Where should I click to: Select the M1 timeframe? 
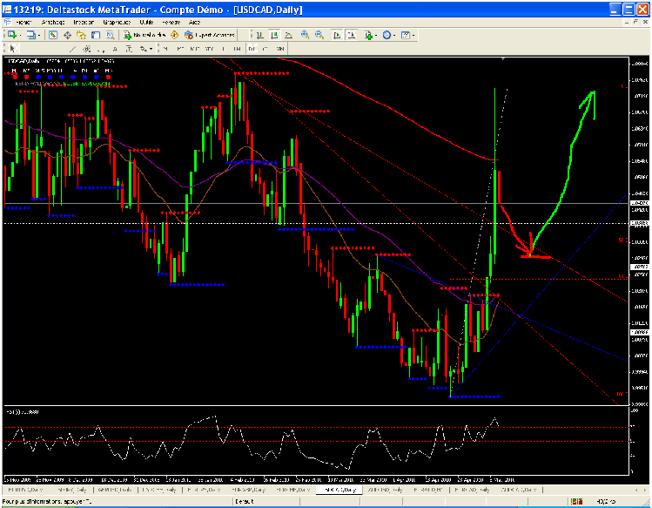tap(165, 49)
